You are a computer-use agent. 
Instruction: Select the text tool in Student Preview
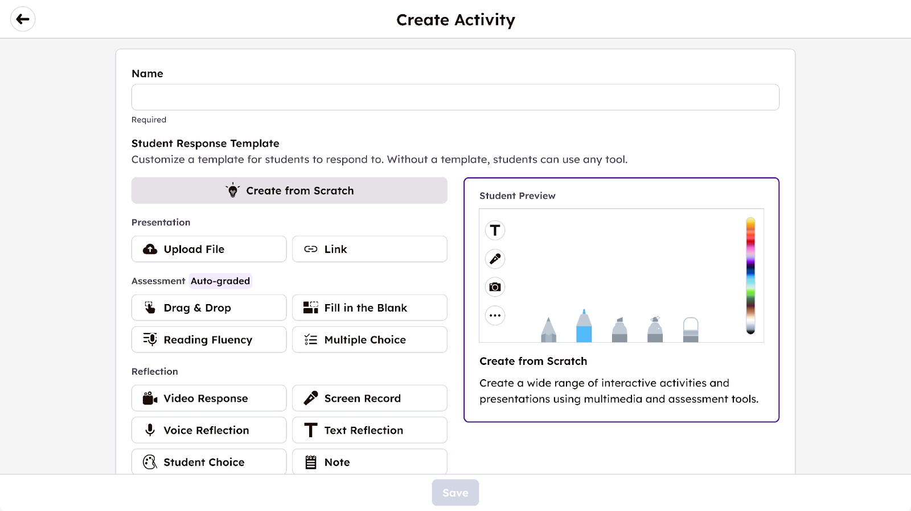click(495, 230)
